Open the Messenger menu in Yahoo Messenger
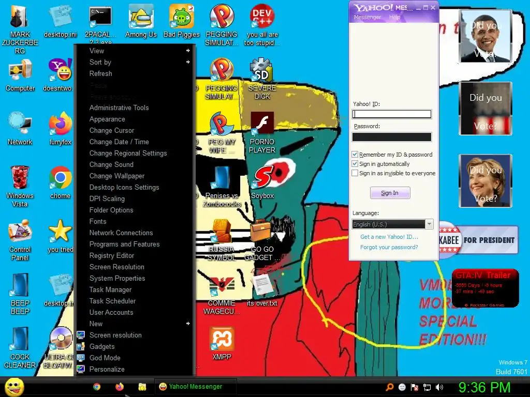530x397 pixels. pos(367,17)
